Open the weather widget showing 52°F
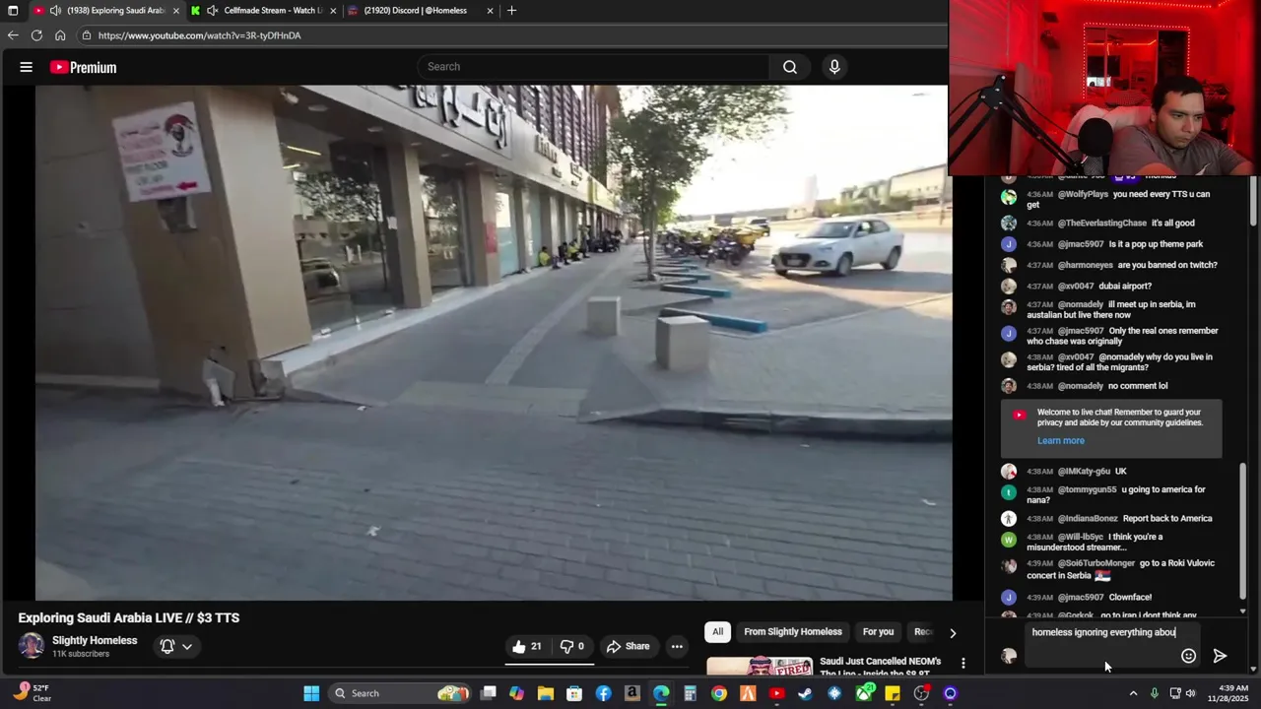The height and width of the screenshot is (709, 1261). [x=31, y=693]
